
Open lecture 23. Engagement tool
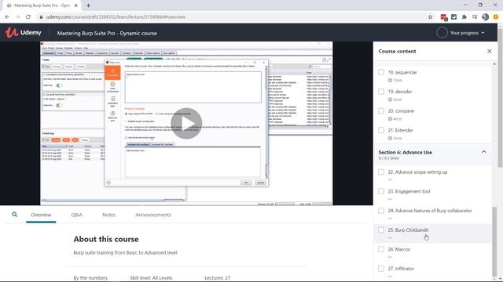[409, 191]
